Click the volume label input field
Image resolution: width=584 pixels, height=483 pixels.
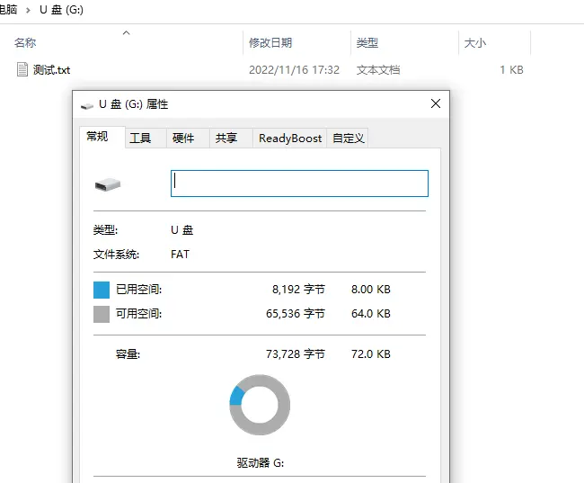point(299,183)
